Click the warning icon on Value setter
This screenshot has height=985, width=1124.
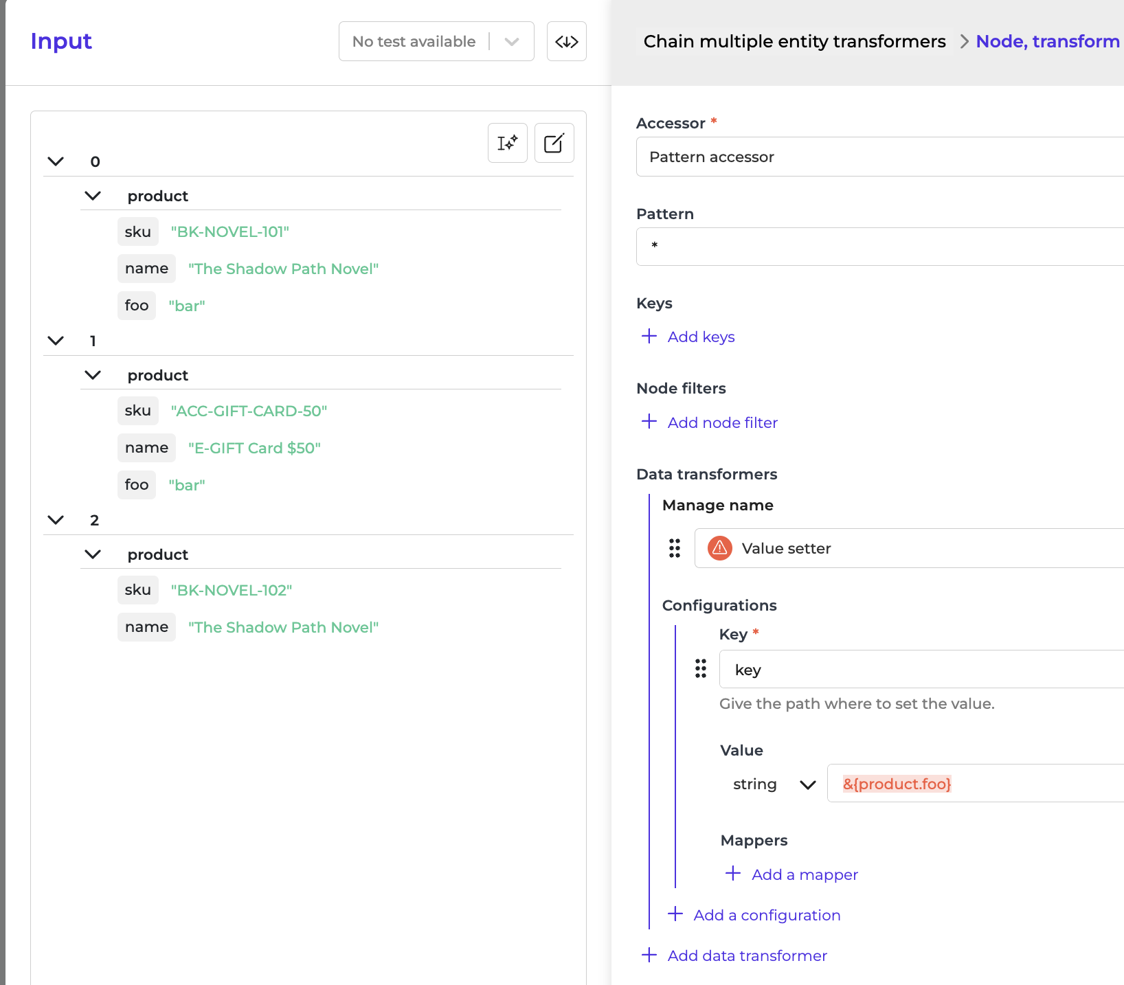pyautogui.click(x=719, y=548)
